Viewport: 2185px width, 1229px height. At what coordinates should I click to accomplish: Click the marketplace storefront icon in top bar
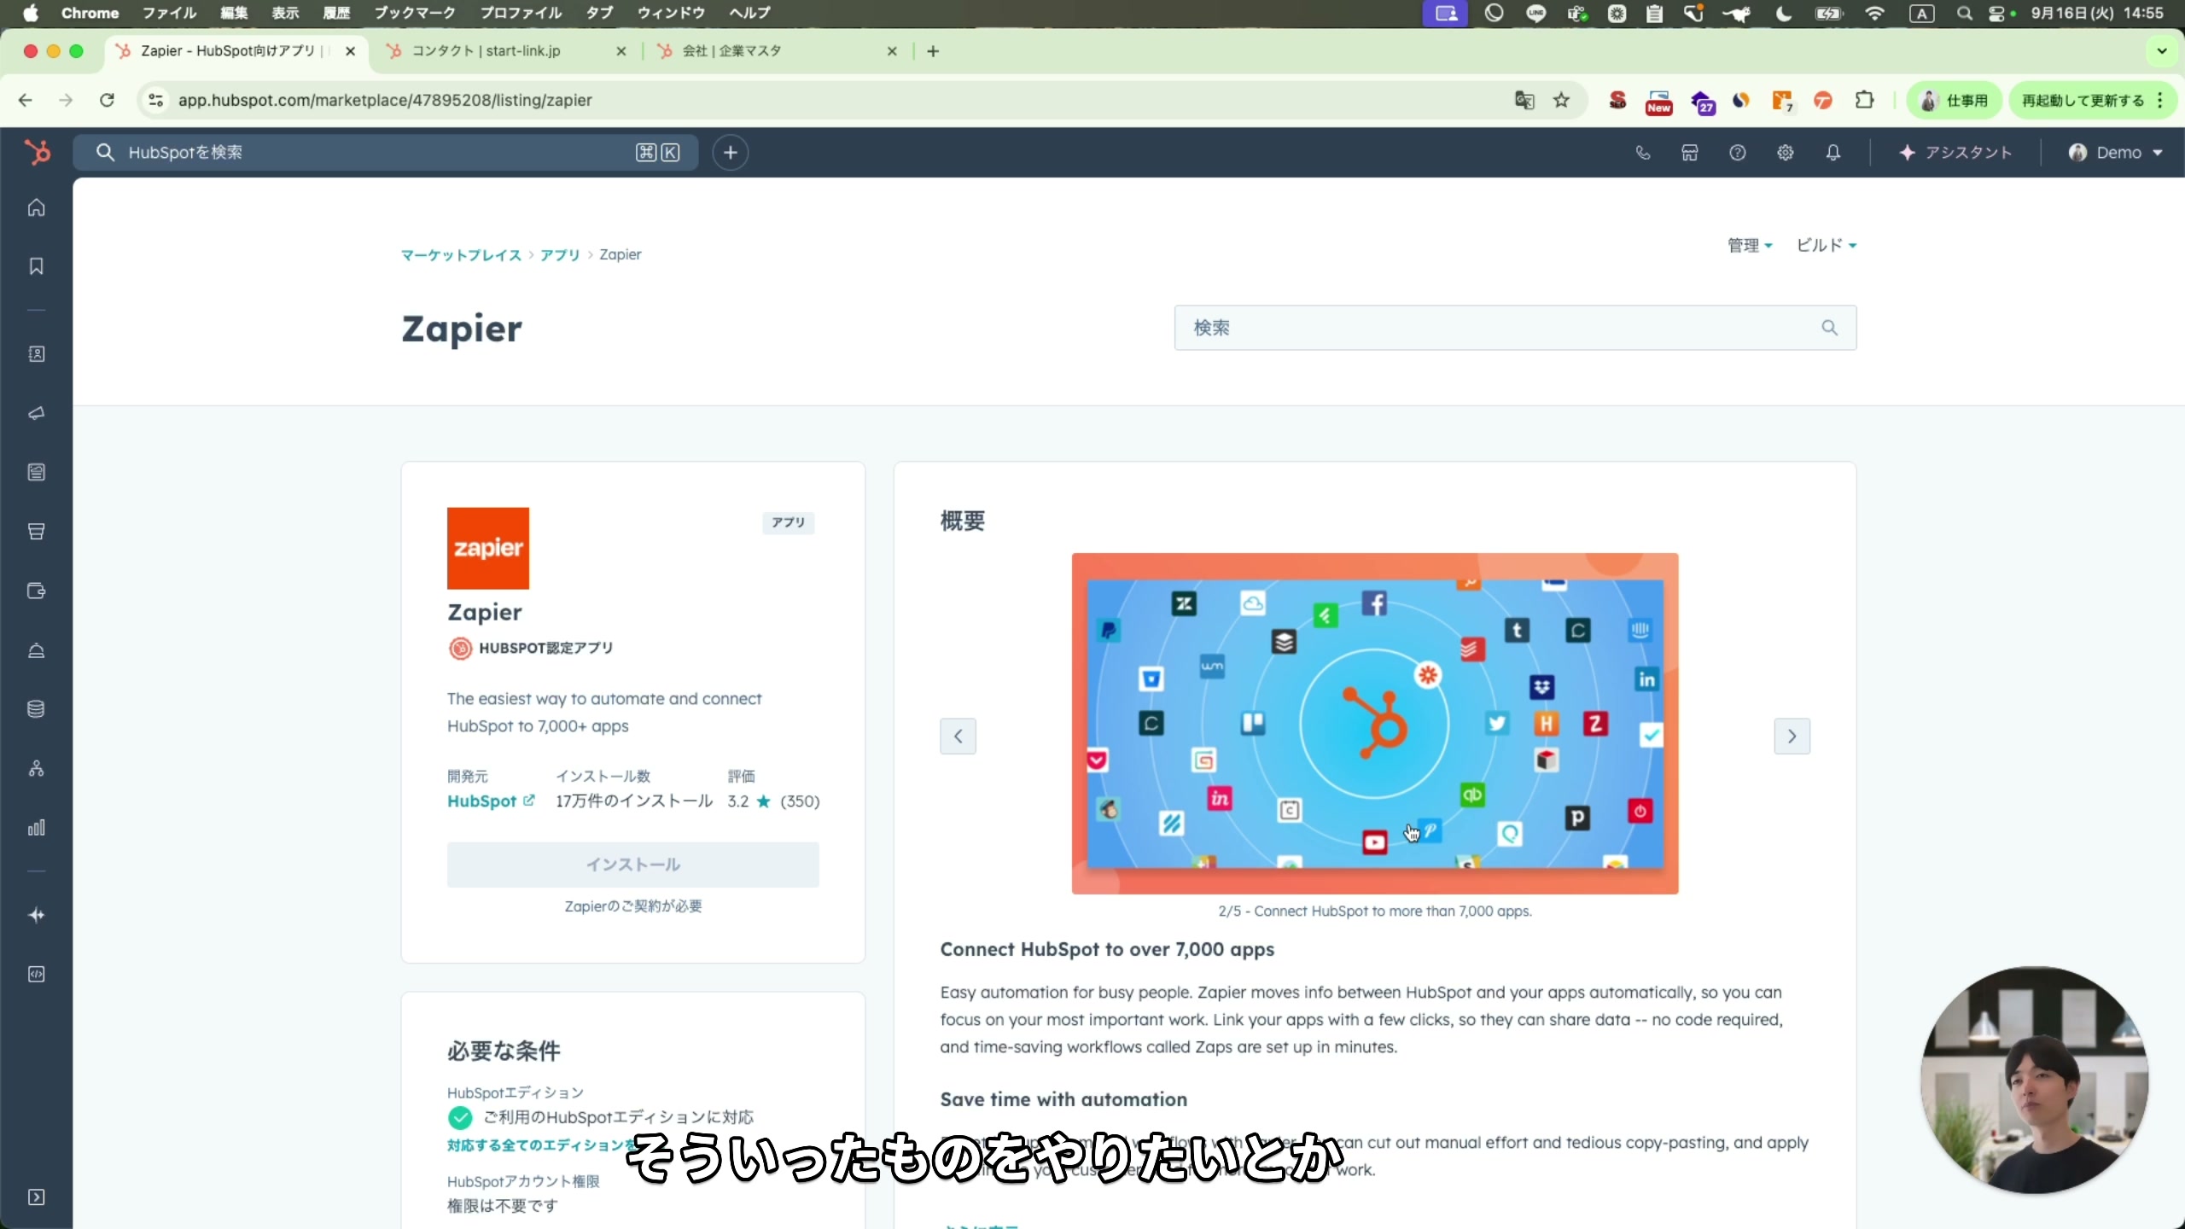coord(1690,153)
